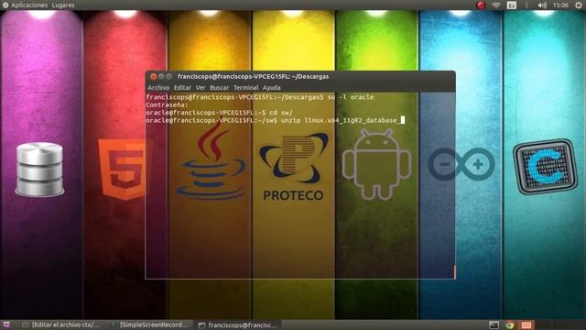Click the unzip linux.x64_11gR2_database command line
The width and height of the screenshot is (586, 330).
275,120
